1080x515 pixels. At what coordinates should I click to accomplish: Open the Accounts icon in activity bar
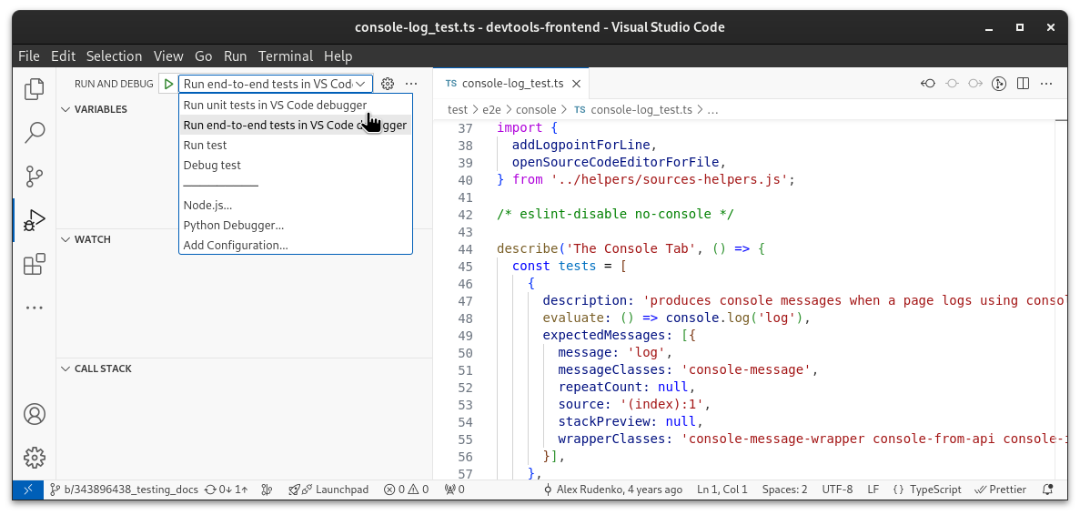click(x=35, y=414)
